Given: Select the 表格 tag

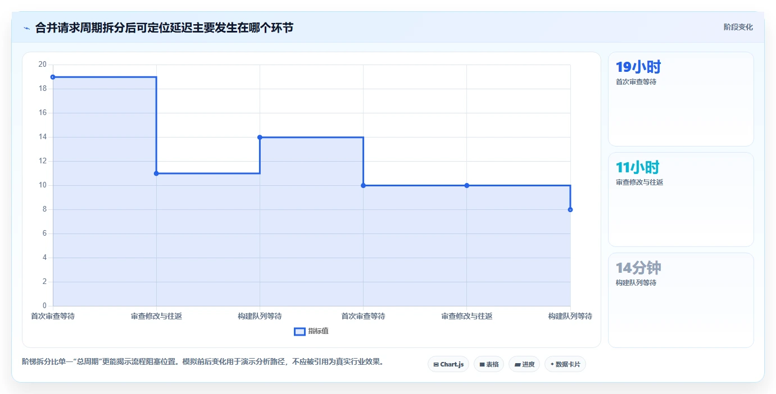Looking at the screenshot, I should (x=489, y=364).
